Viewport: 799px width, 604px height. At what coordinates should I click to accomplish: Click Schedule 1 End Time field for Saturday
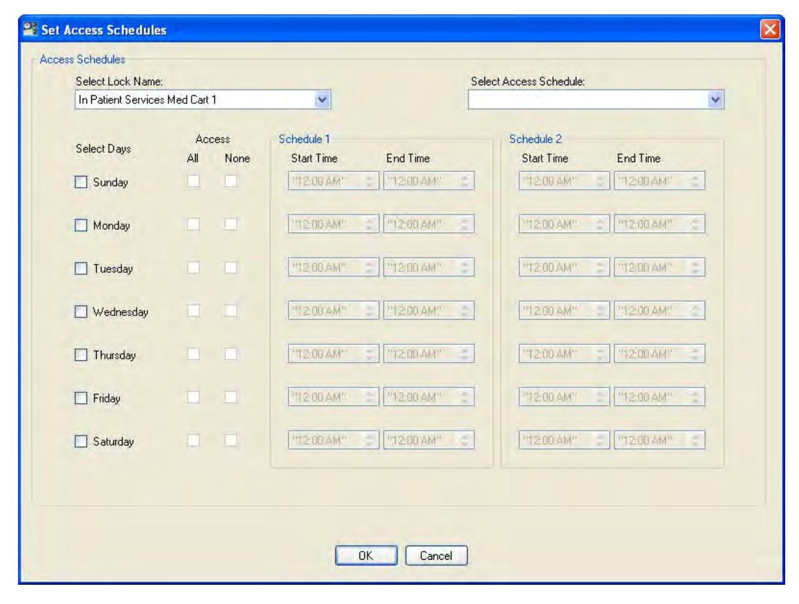tap(429, 440)
